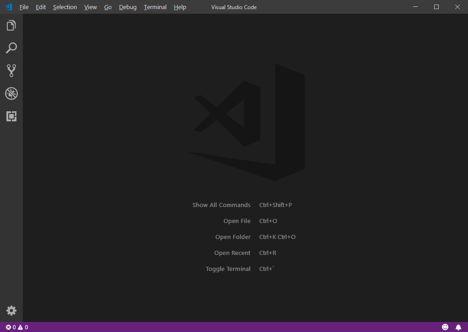468x332 pixels.
Task: Open the Explorer view in activity bar
Action: click(11, 25)
